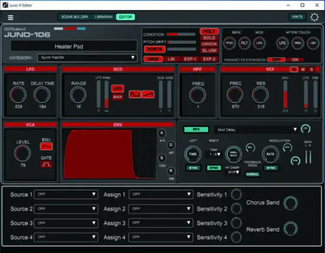This screenshot has width=325, height=253.
Task: Click the After Touch LFO knob
Action: pos(282,43)
